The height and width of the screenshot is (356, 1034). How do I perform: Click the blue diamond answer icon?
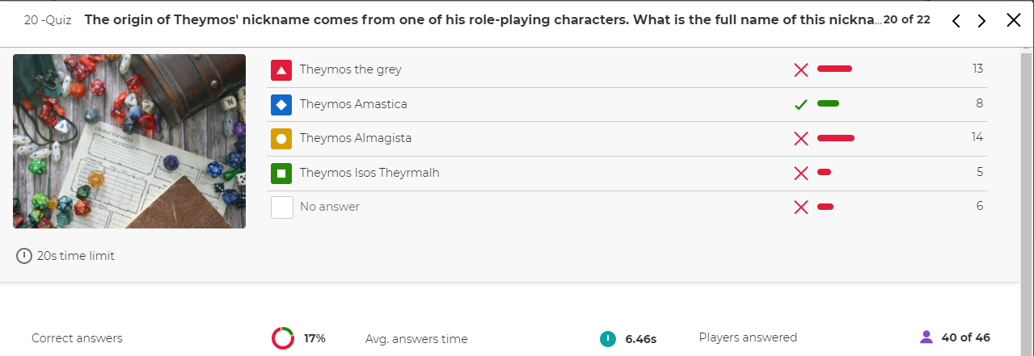tap(281, 104)
